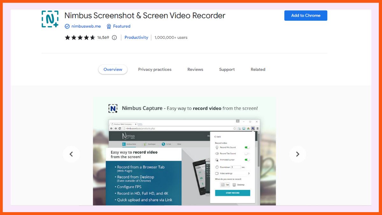Image resolution: width=382 pixels, height=215 pixels.
Task: Select Tab as recording source
Action: 225,185
